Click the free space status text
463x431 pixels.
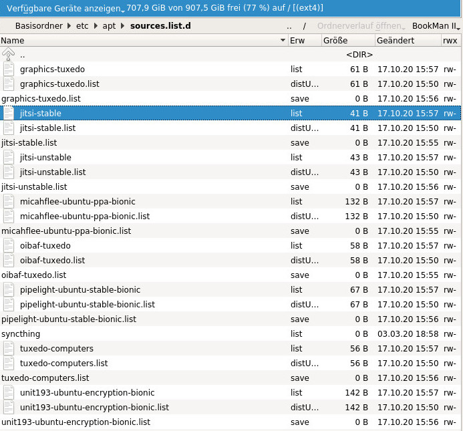pos(224,7)
